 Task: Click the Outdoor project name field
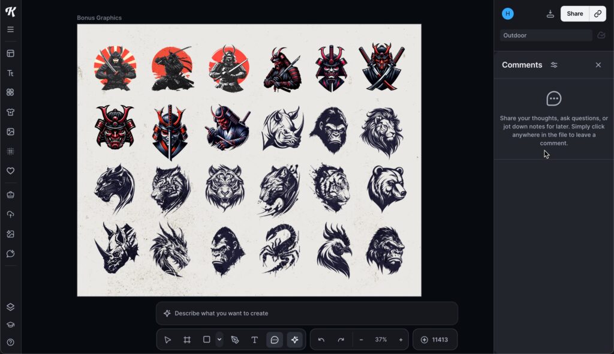[x=546, y=35]
